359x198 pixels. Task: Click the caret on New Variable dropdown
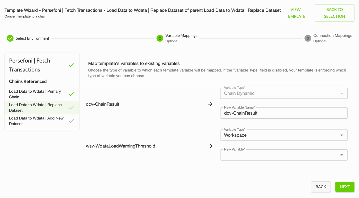pyautogui.click(x=342, y=155)
